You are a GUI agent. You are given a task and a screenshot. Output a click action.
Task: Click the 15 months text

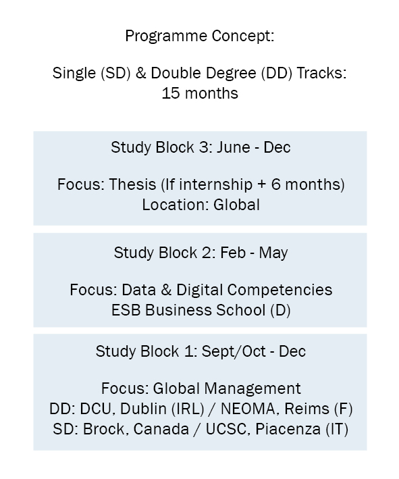coord(200,93)
